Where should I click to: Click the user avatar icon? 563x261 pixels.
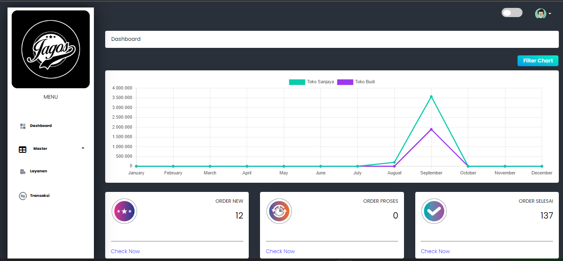point(540,14)
